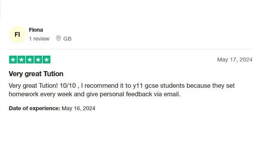
Task: Click the divider line below reviewer info
Action: pyautogui.click(x=131, y=49)
